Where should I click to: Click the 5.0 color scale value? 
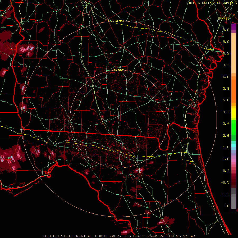(226, 100)
